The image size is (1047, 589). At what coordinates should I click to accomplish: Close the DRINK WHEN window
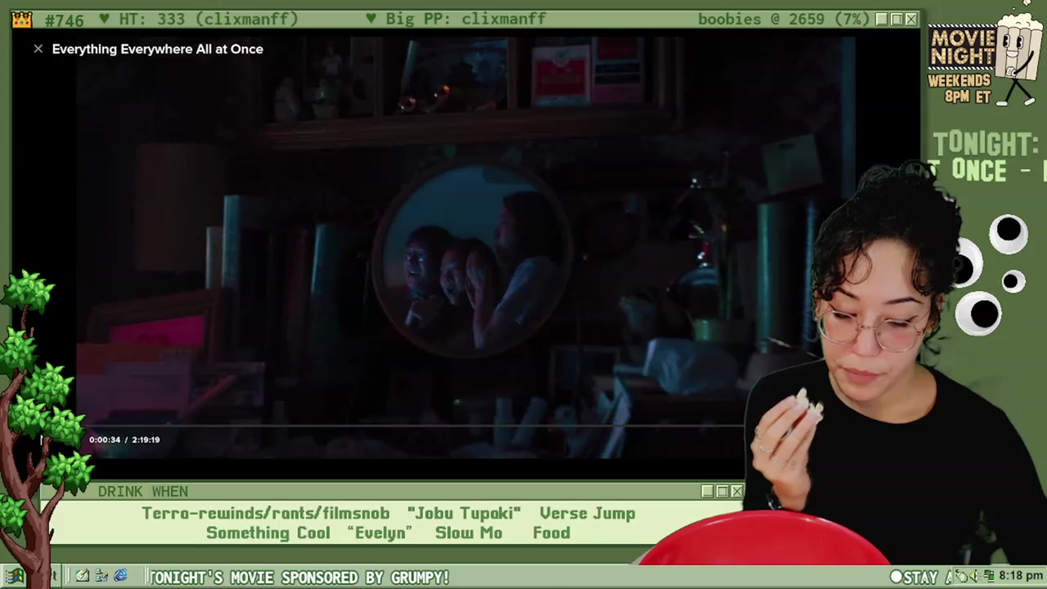pyautogui.click(x=736, y=491)
